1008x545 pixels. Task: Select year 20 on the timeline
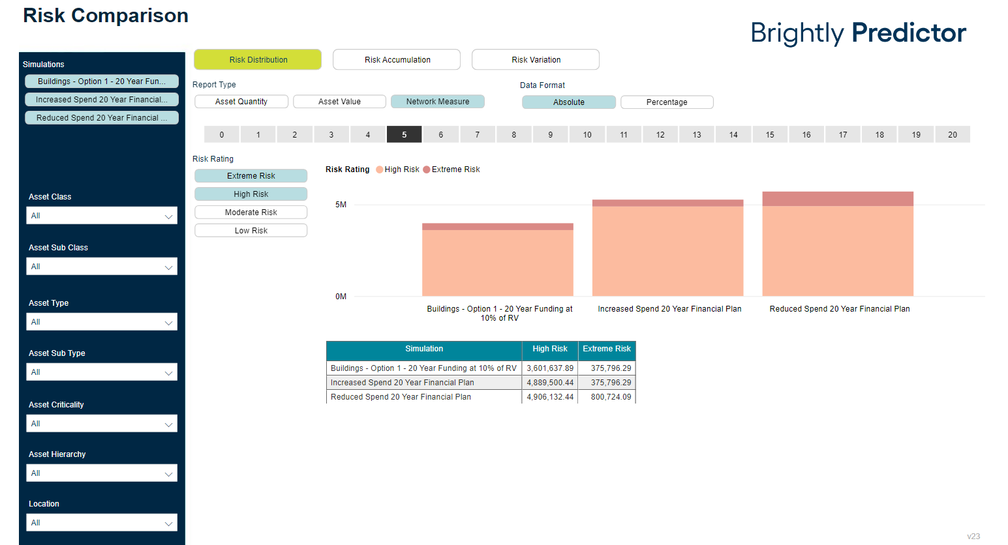(x=952, y=135)
